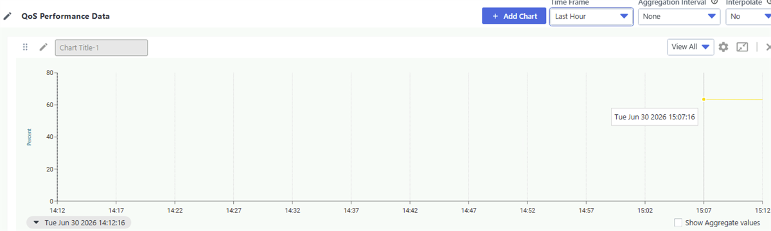Click the Aggregation Interval help icon
The width and height of the screenshot is (771, 231).
[714, 2]
